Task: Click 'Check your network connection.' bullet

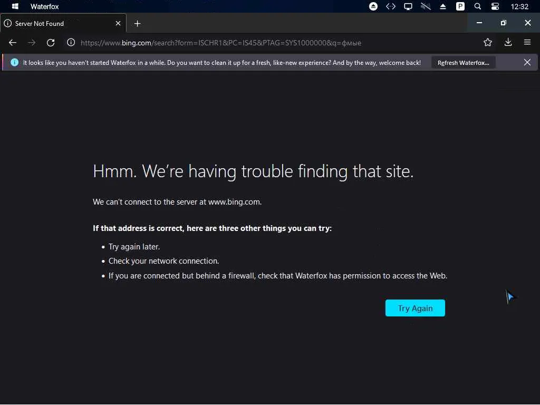Action: (x=163, y=261)
